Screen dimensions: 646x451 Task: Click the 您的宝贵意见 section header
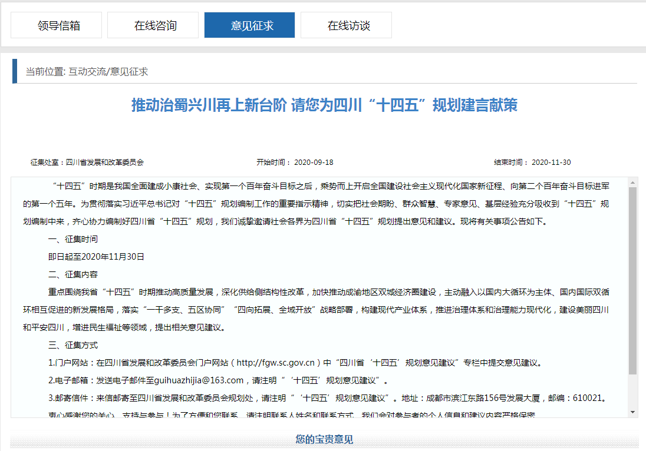click(324, 440)
